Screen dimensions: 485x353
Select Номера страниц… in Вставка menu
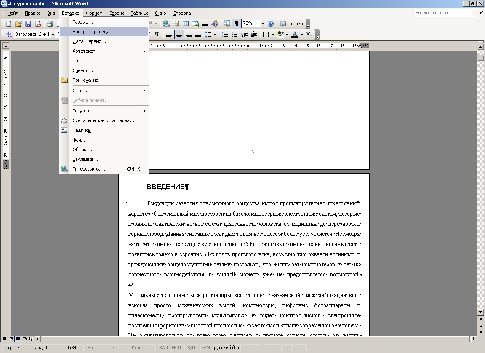(x=104, y=32)
